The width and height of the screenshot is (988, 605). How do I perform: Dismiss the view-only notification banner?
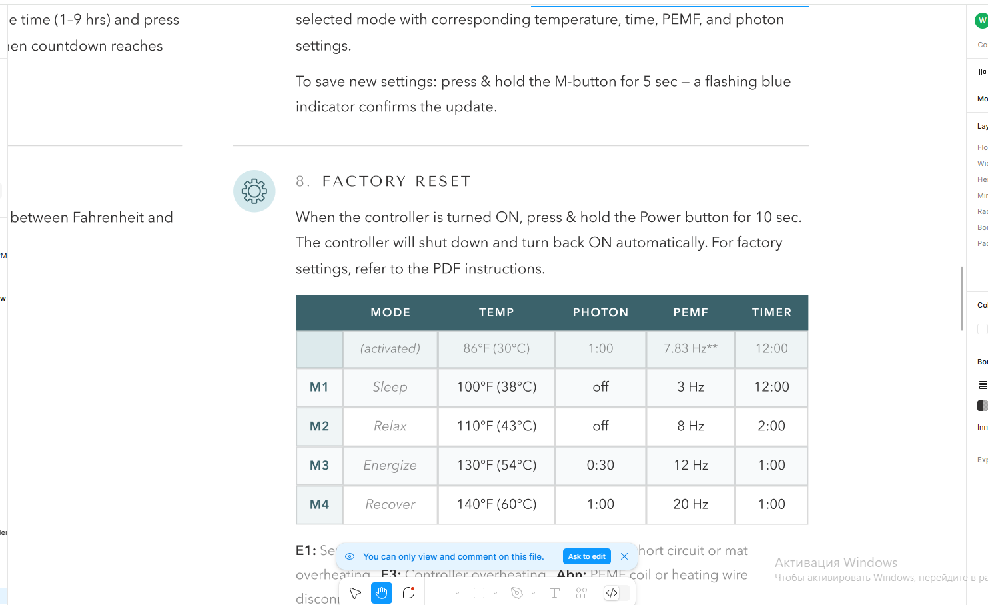pos(624,556)
